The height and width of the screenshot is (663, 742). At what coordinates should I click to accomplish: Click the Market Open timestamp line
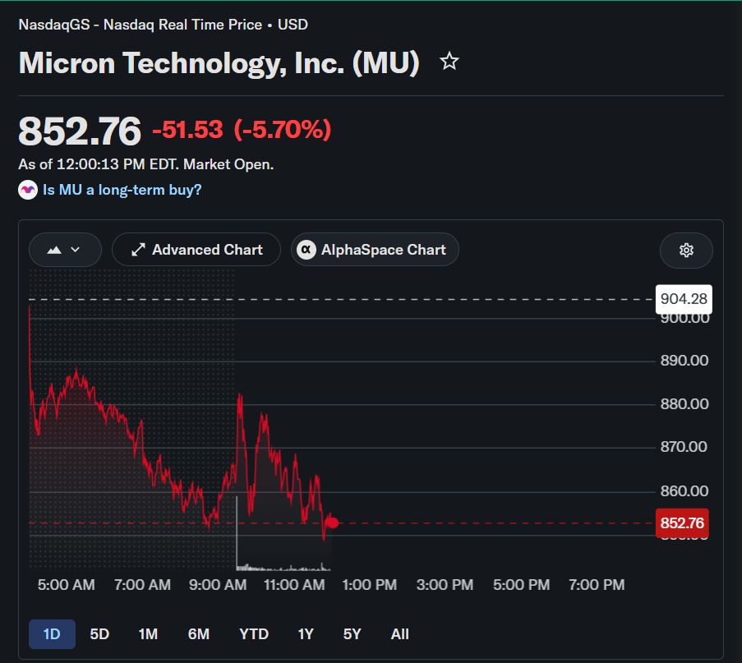[x=145, y=164]
